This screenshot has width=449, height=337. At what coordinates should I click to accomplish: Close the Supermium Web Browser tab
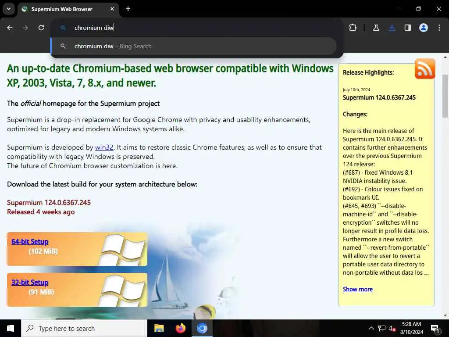click(x=112, y=9)
